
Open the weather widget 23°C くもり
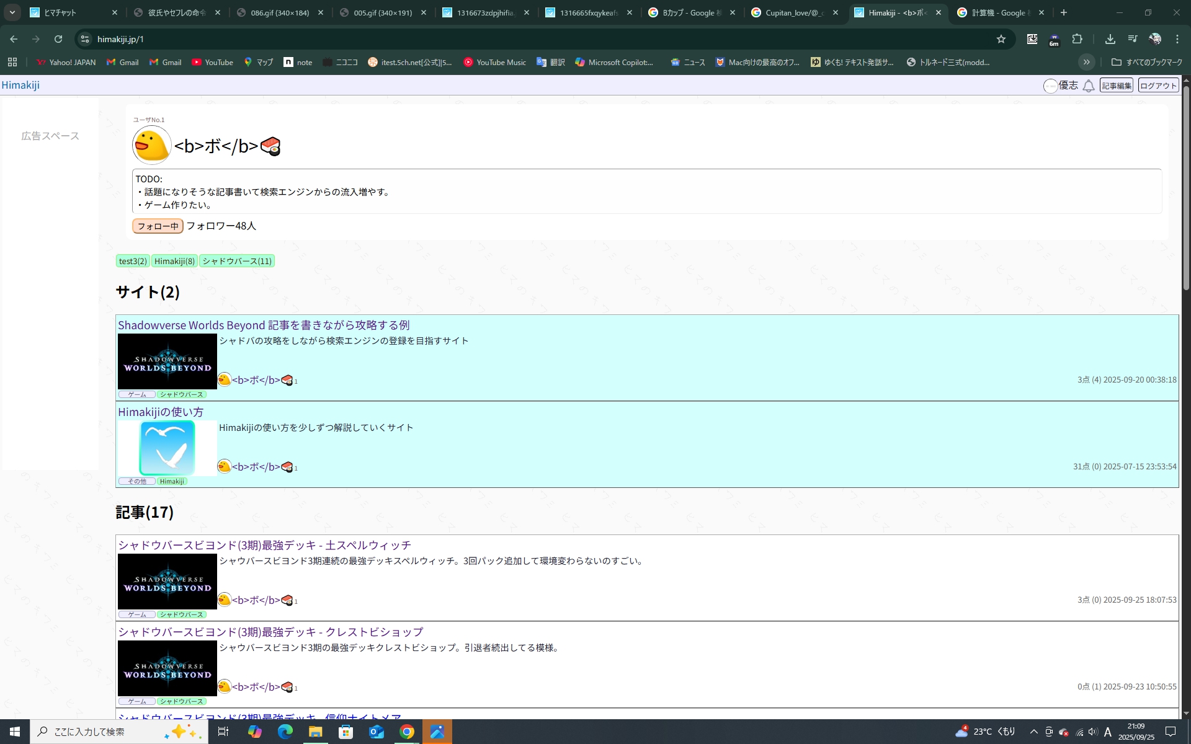point(986,732)
